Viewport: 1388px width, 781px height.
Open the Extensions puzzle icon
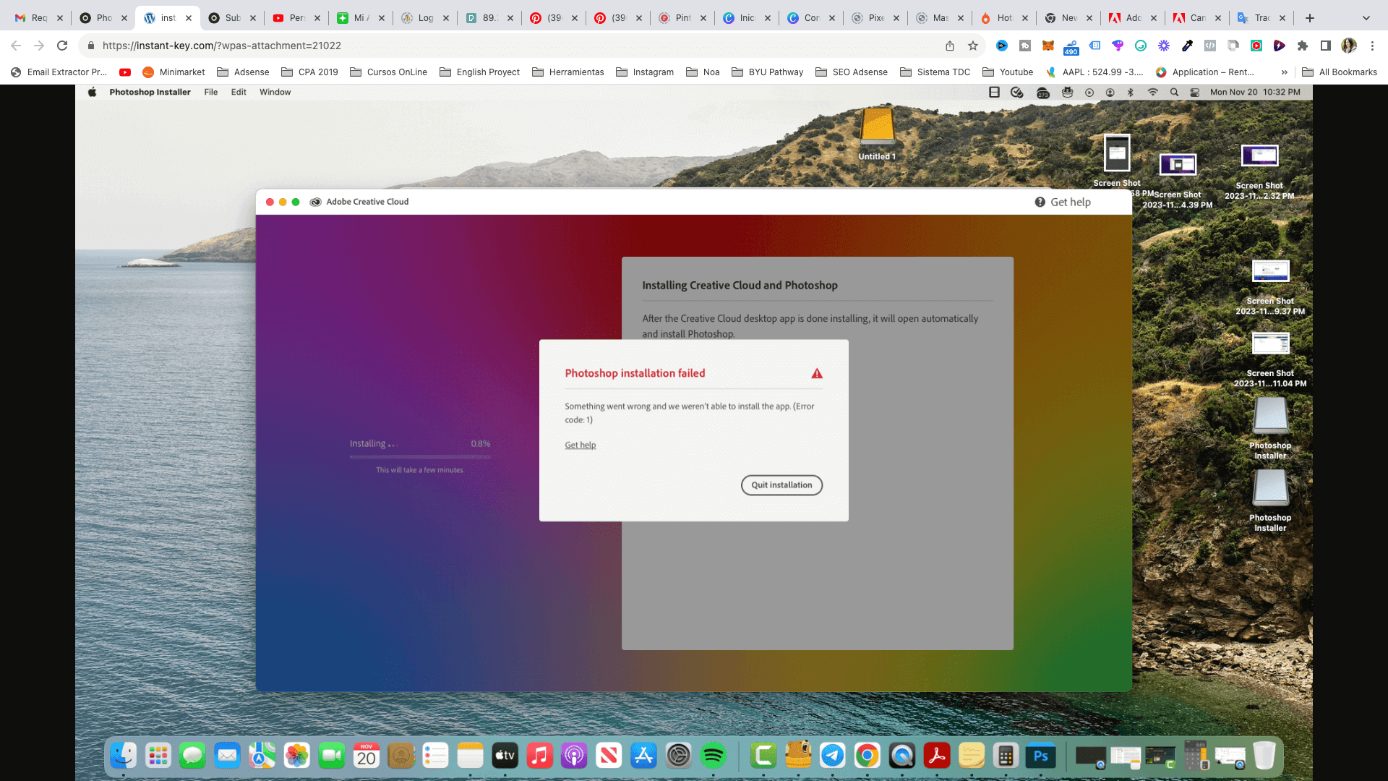(x=1303, y=46)
